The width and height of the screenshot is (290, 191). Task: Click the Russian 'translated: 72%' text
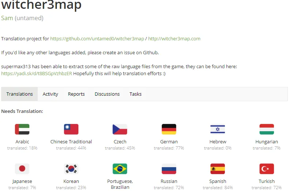(169, 188)
